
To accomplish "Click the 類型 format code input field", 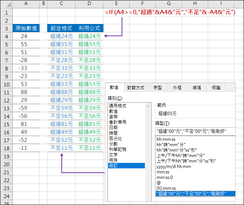I will pyautogui.click(x=195, y=131).
